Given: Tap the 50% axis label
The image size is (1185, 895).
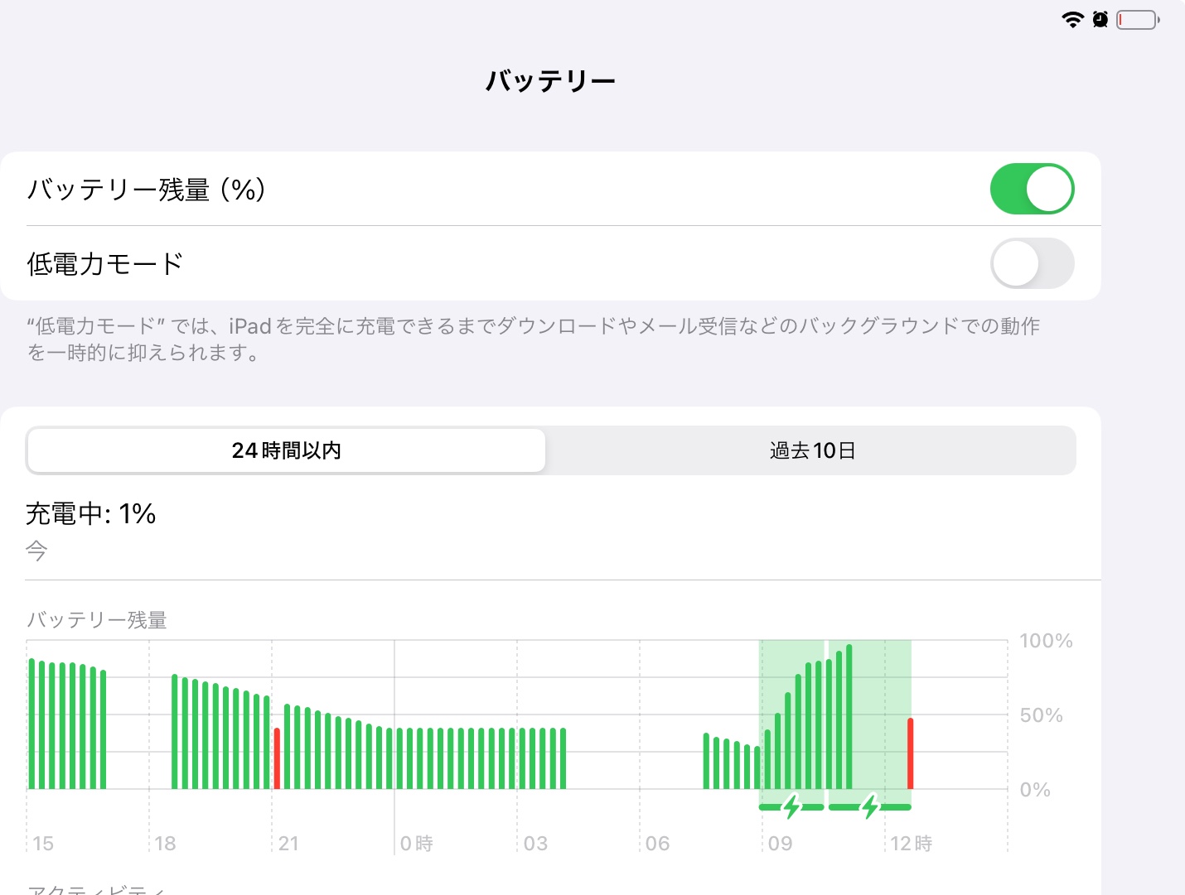Looking at the screenshot, I should tap(1042, 715).
